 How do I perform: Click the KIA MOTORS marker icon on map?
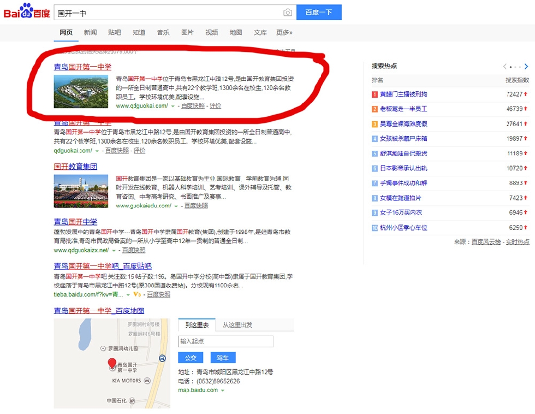click(147, 381)
